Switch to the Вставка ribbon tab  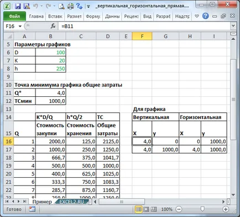pyautogui.click(x=55, y=17)
